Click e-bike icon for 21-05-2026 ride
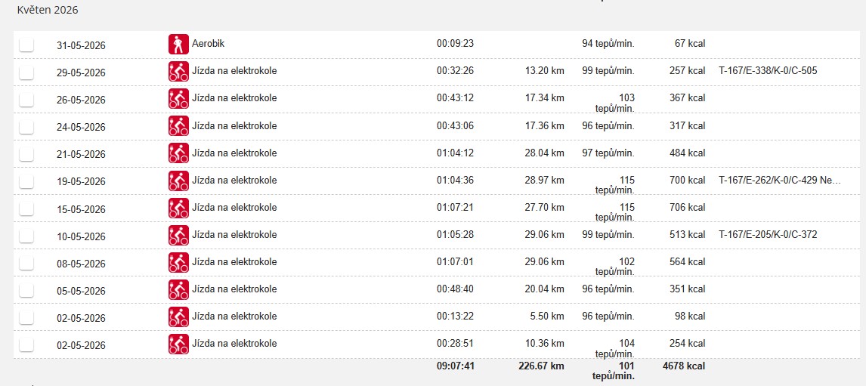 tap(178, 153)
